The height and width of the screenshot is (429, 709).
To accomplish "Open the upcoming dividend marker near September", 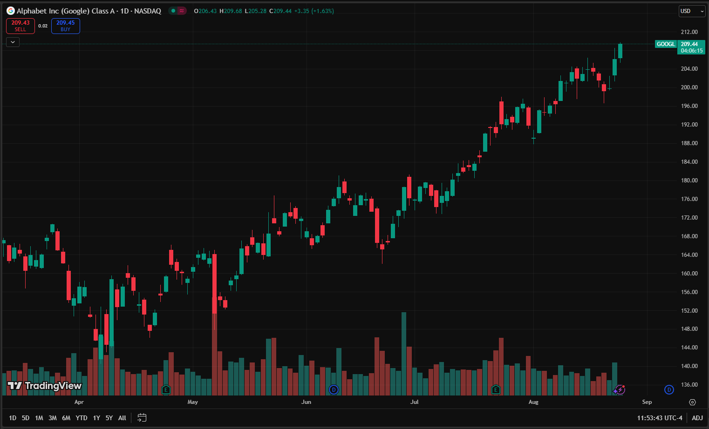I will pyautogui.click(x=669, y=389).
